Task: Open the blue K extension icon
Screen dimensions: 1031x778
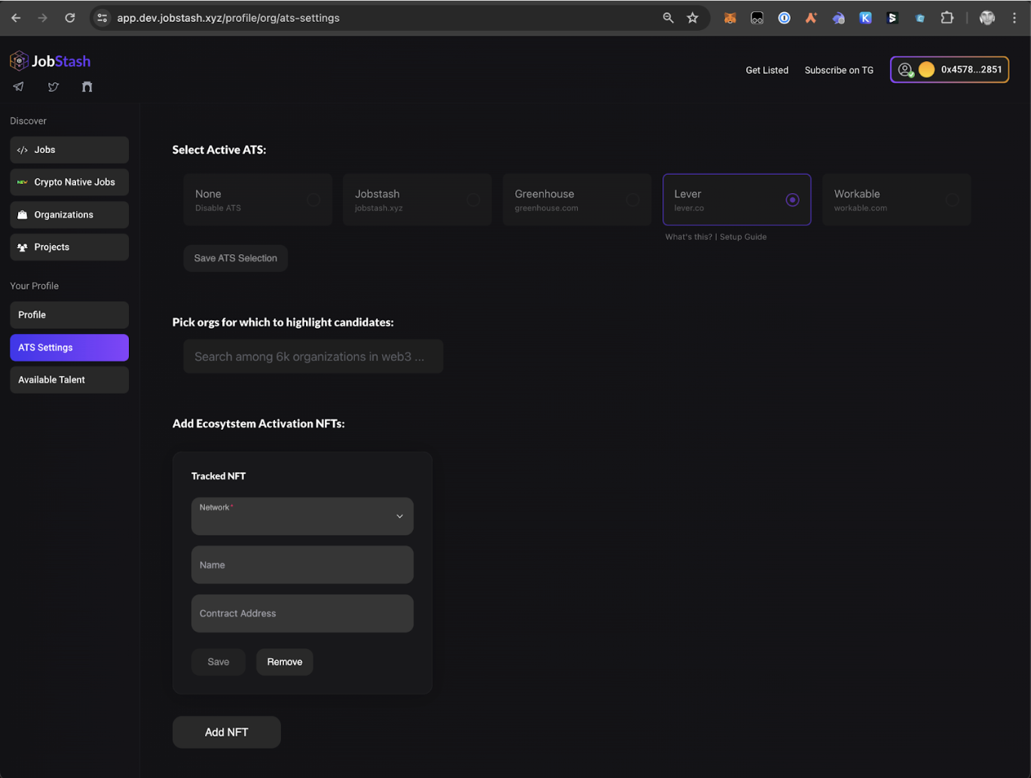Action: [866, 18]
